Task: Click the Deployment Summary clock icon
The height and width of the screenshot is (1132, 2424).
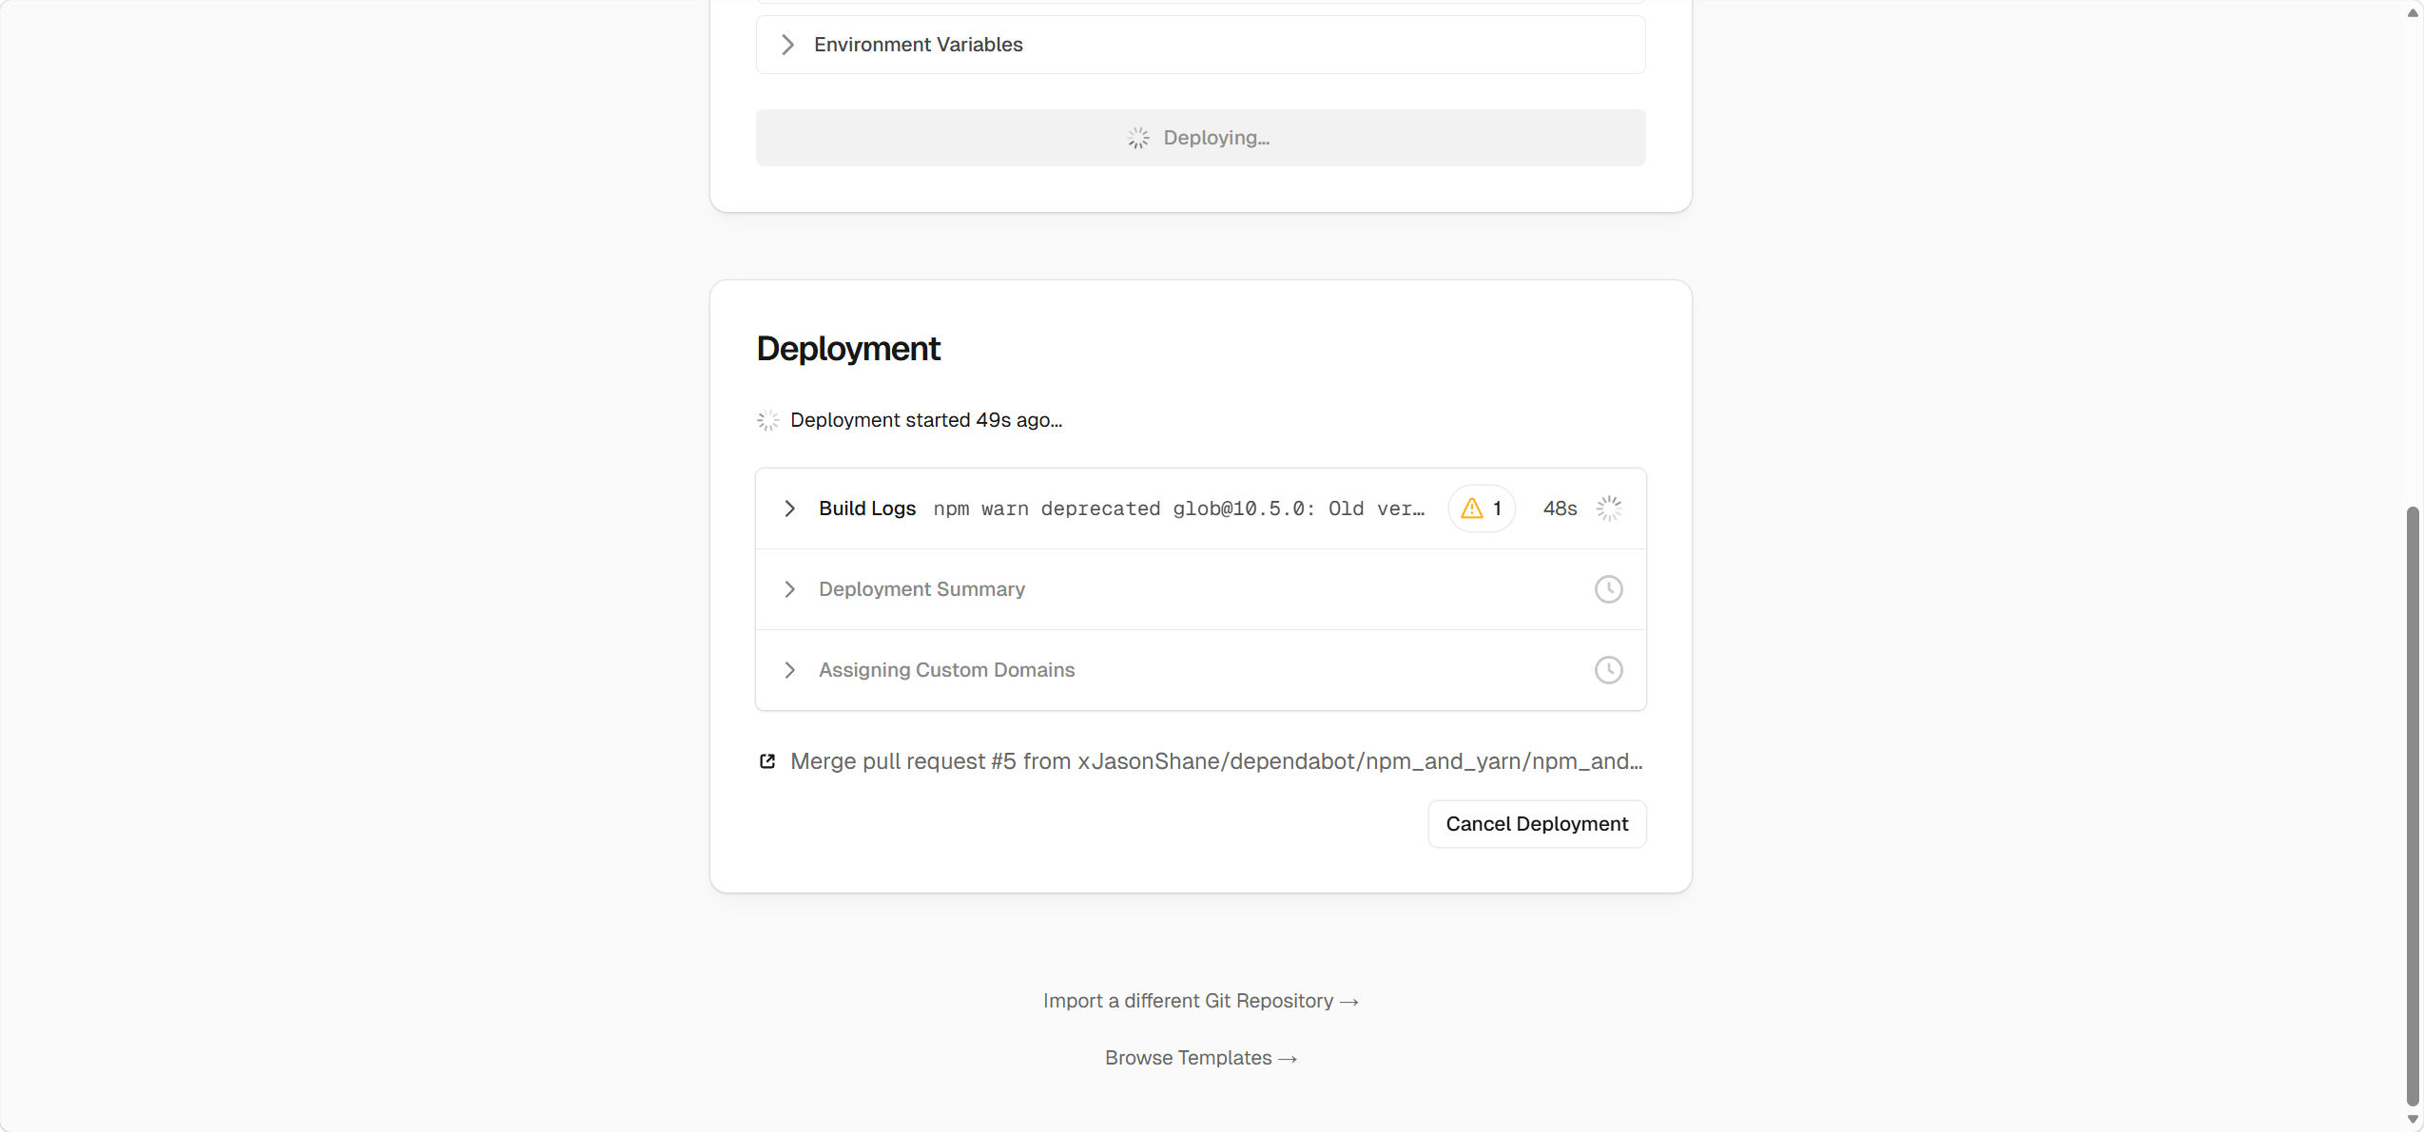Action: (1608, 589)
